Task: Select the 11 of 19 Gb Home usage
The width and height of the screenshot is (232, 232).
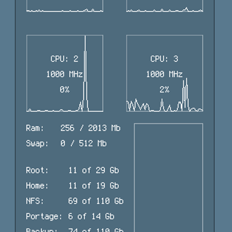Action: [94, 186]
